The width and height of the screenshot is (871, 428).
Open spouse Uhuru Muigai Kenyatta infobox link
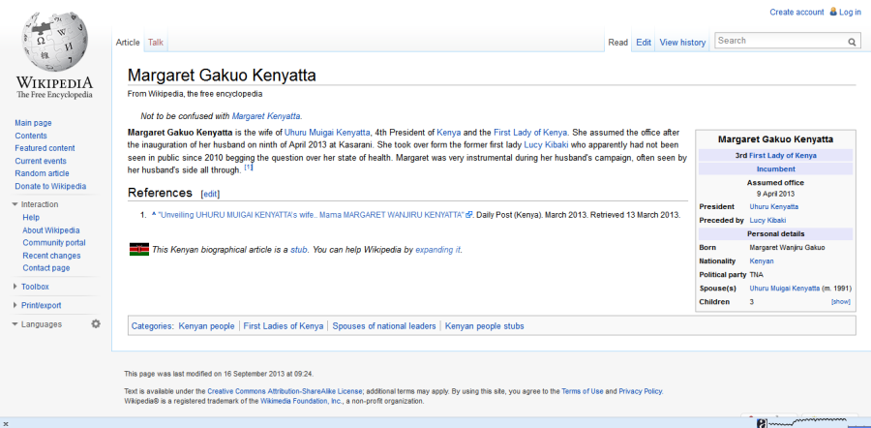[x=784, y=288]
